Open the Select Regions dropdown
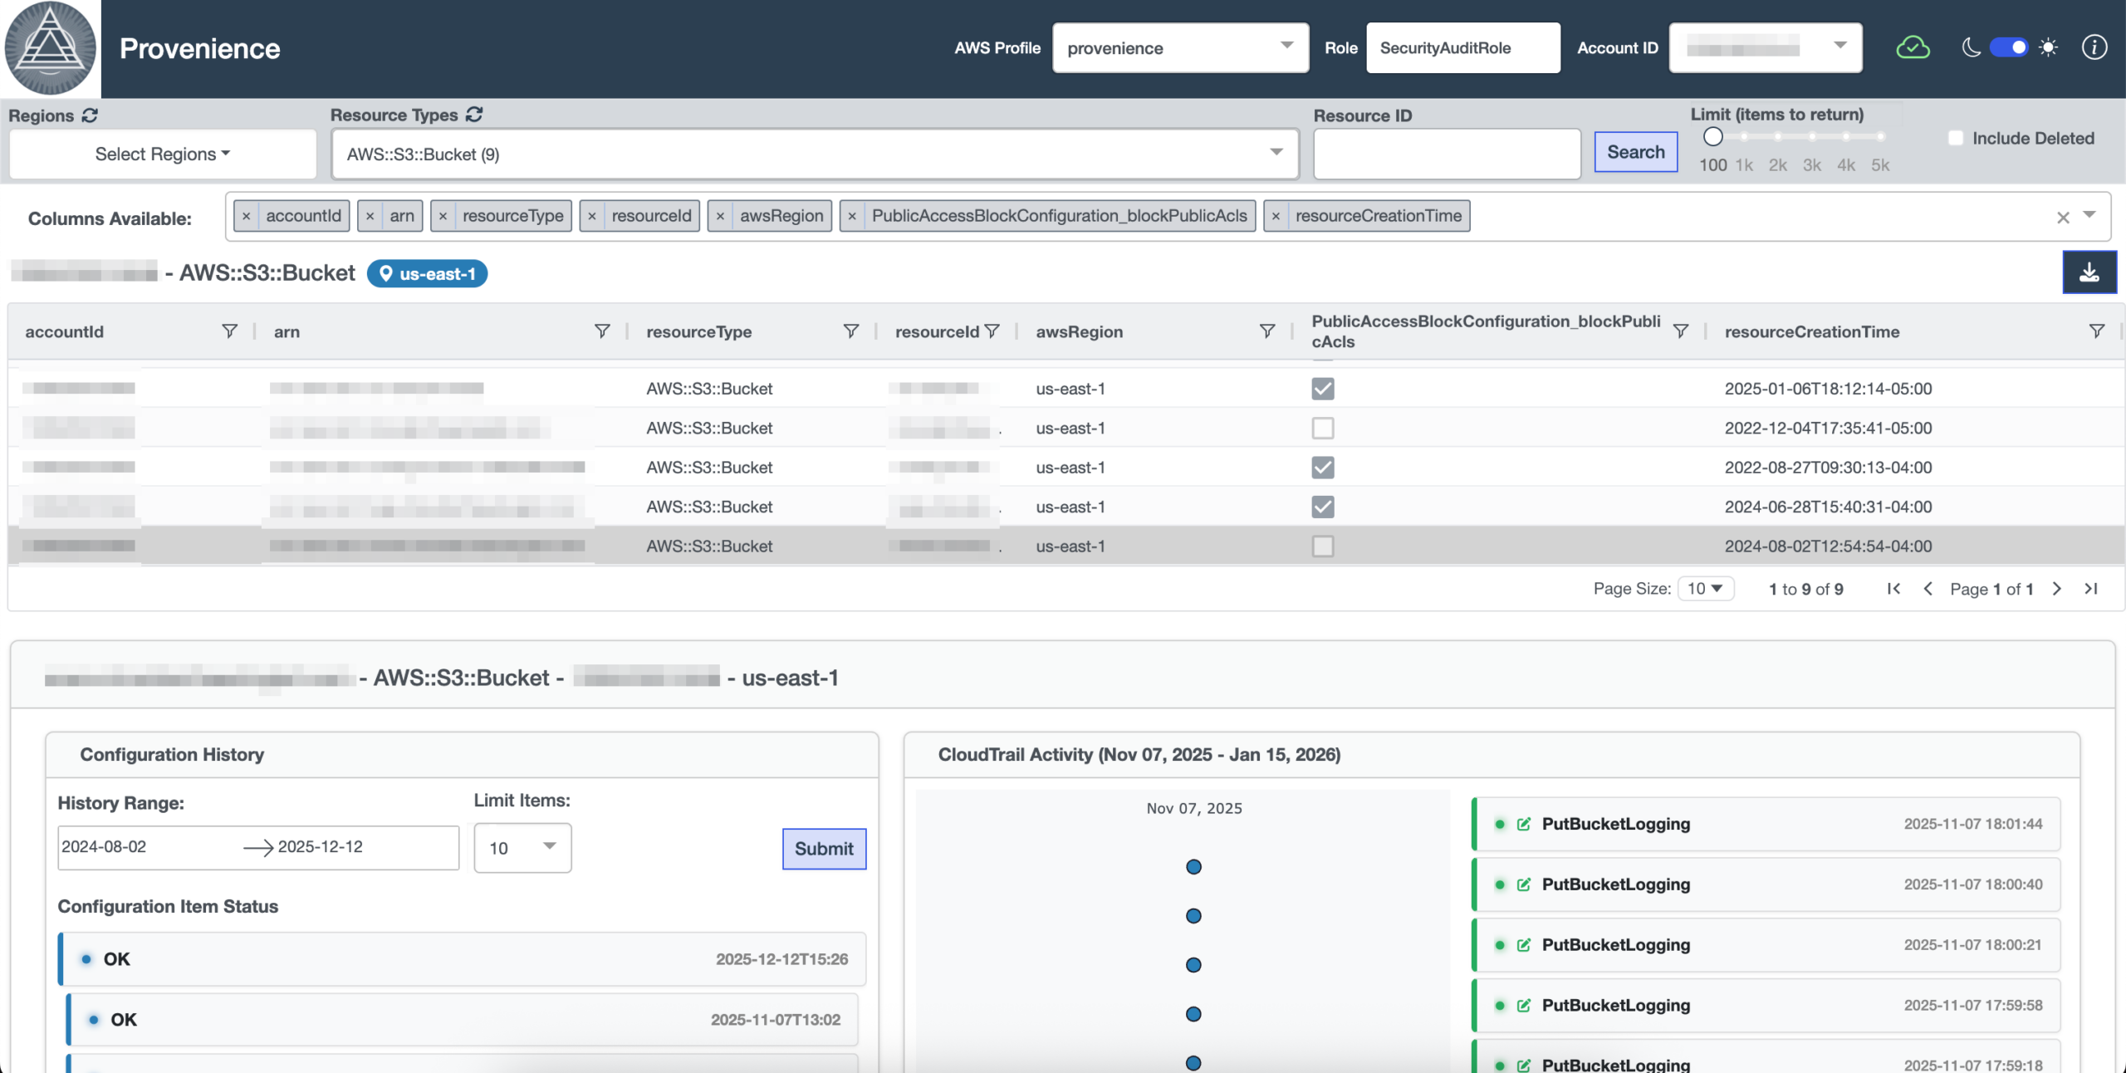Image resolution: width=2126 pixels, height=1073 pixels. click(163, 154)
